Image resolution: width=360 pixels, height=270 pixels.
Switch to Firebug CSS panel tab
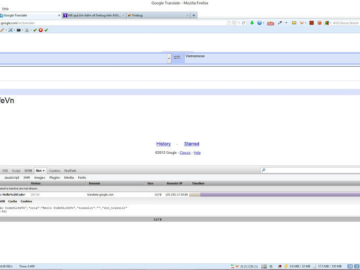5,170
